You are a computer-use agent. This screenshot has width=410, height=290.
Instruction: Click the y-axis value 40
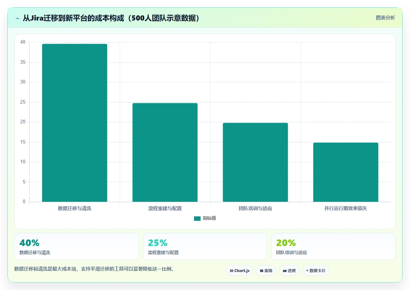point(23,42)
